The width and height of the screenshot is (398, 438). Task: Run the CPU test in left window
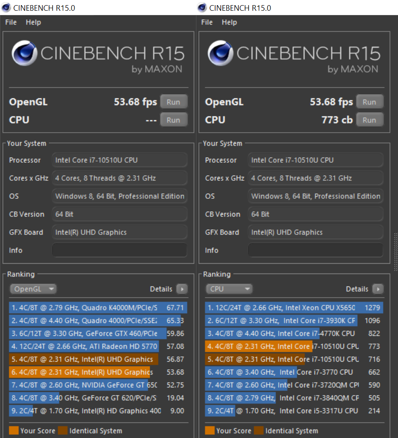173,120
